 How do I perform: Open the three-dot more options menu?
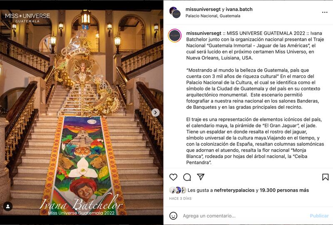click(x=325, y=12)
